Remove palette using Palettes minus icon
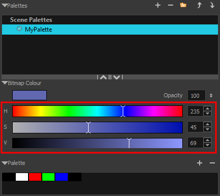Image resolution: width=220 pixels, height=196 pixels. coord(171,5)
